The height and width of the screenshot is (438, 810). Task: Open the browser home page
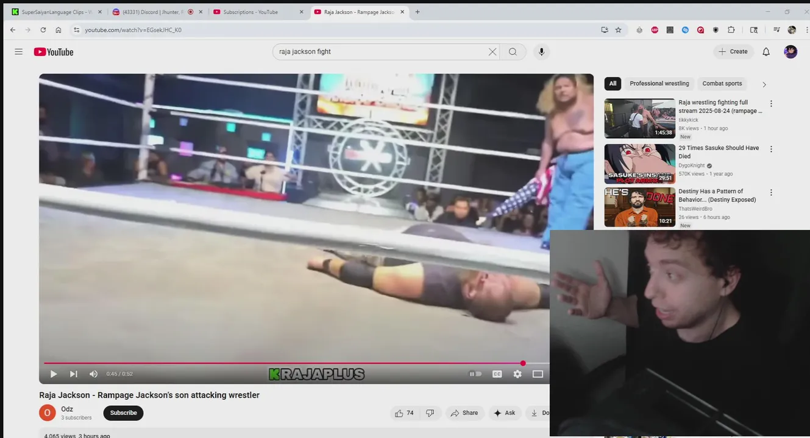[x=59, y=30]
